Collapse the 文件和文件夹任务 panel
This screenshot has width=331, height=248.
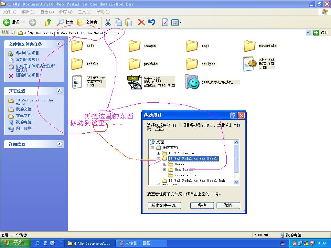pos(59,44)
